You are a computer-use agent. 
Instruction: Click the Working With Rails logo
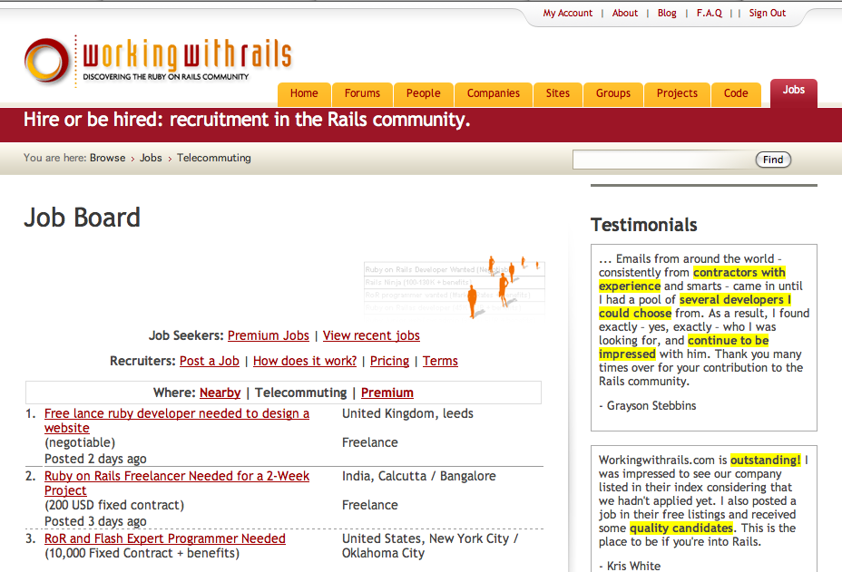coord(158,60)
